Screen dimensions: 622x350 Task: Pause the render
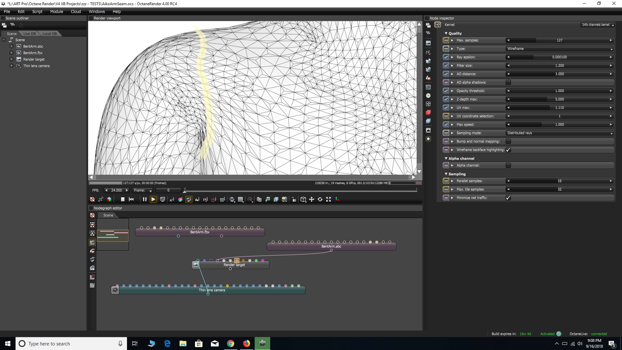point(144,200)
